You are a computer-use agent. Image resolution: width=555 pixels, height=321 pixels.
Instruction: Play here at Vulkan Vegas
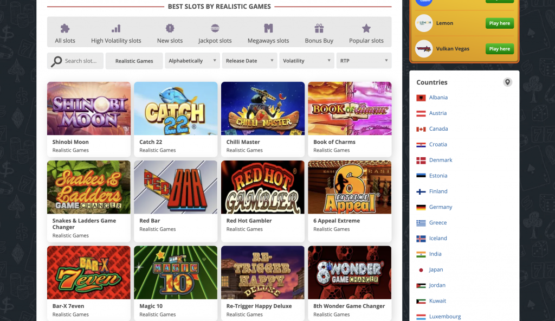[x=499, y=49]
